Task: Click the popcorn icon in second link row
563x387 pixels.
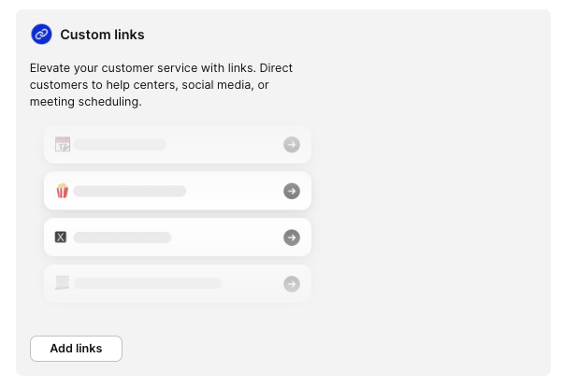Action: click(63, 191)
